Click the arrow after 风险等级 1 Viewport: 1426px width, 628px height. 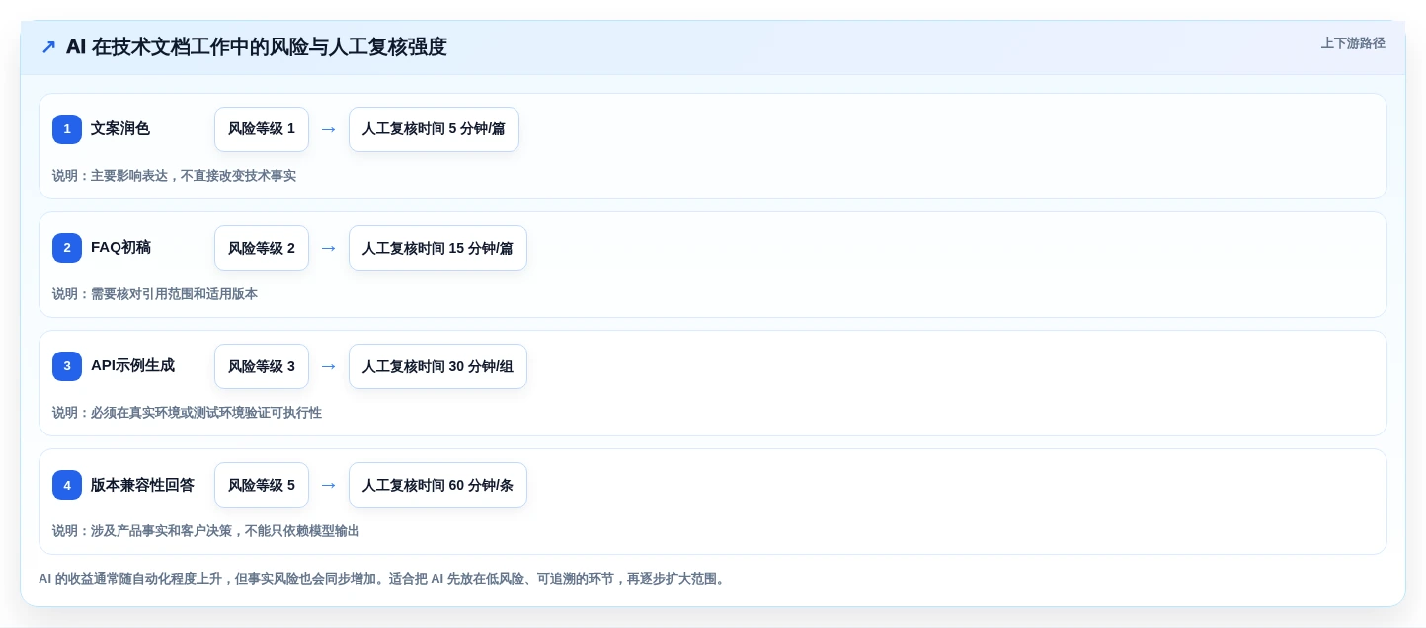tap(329, 129)
